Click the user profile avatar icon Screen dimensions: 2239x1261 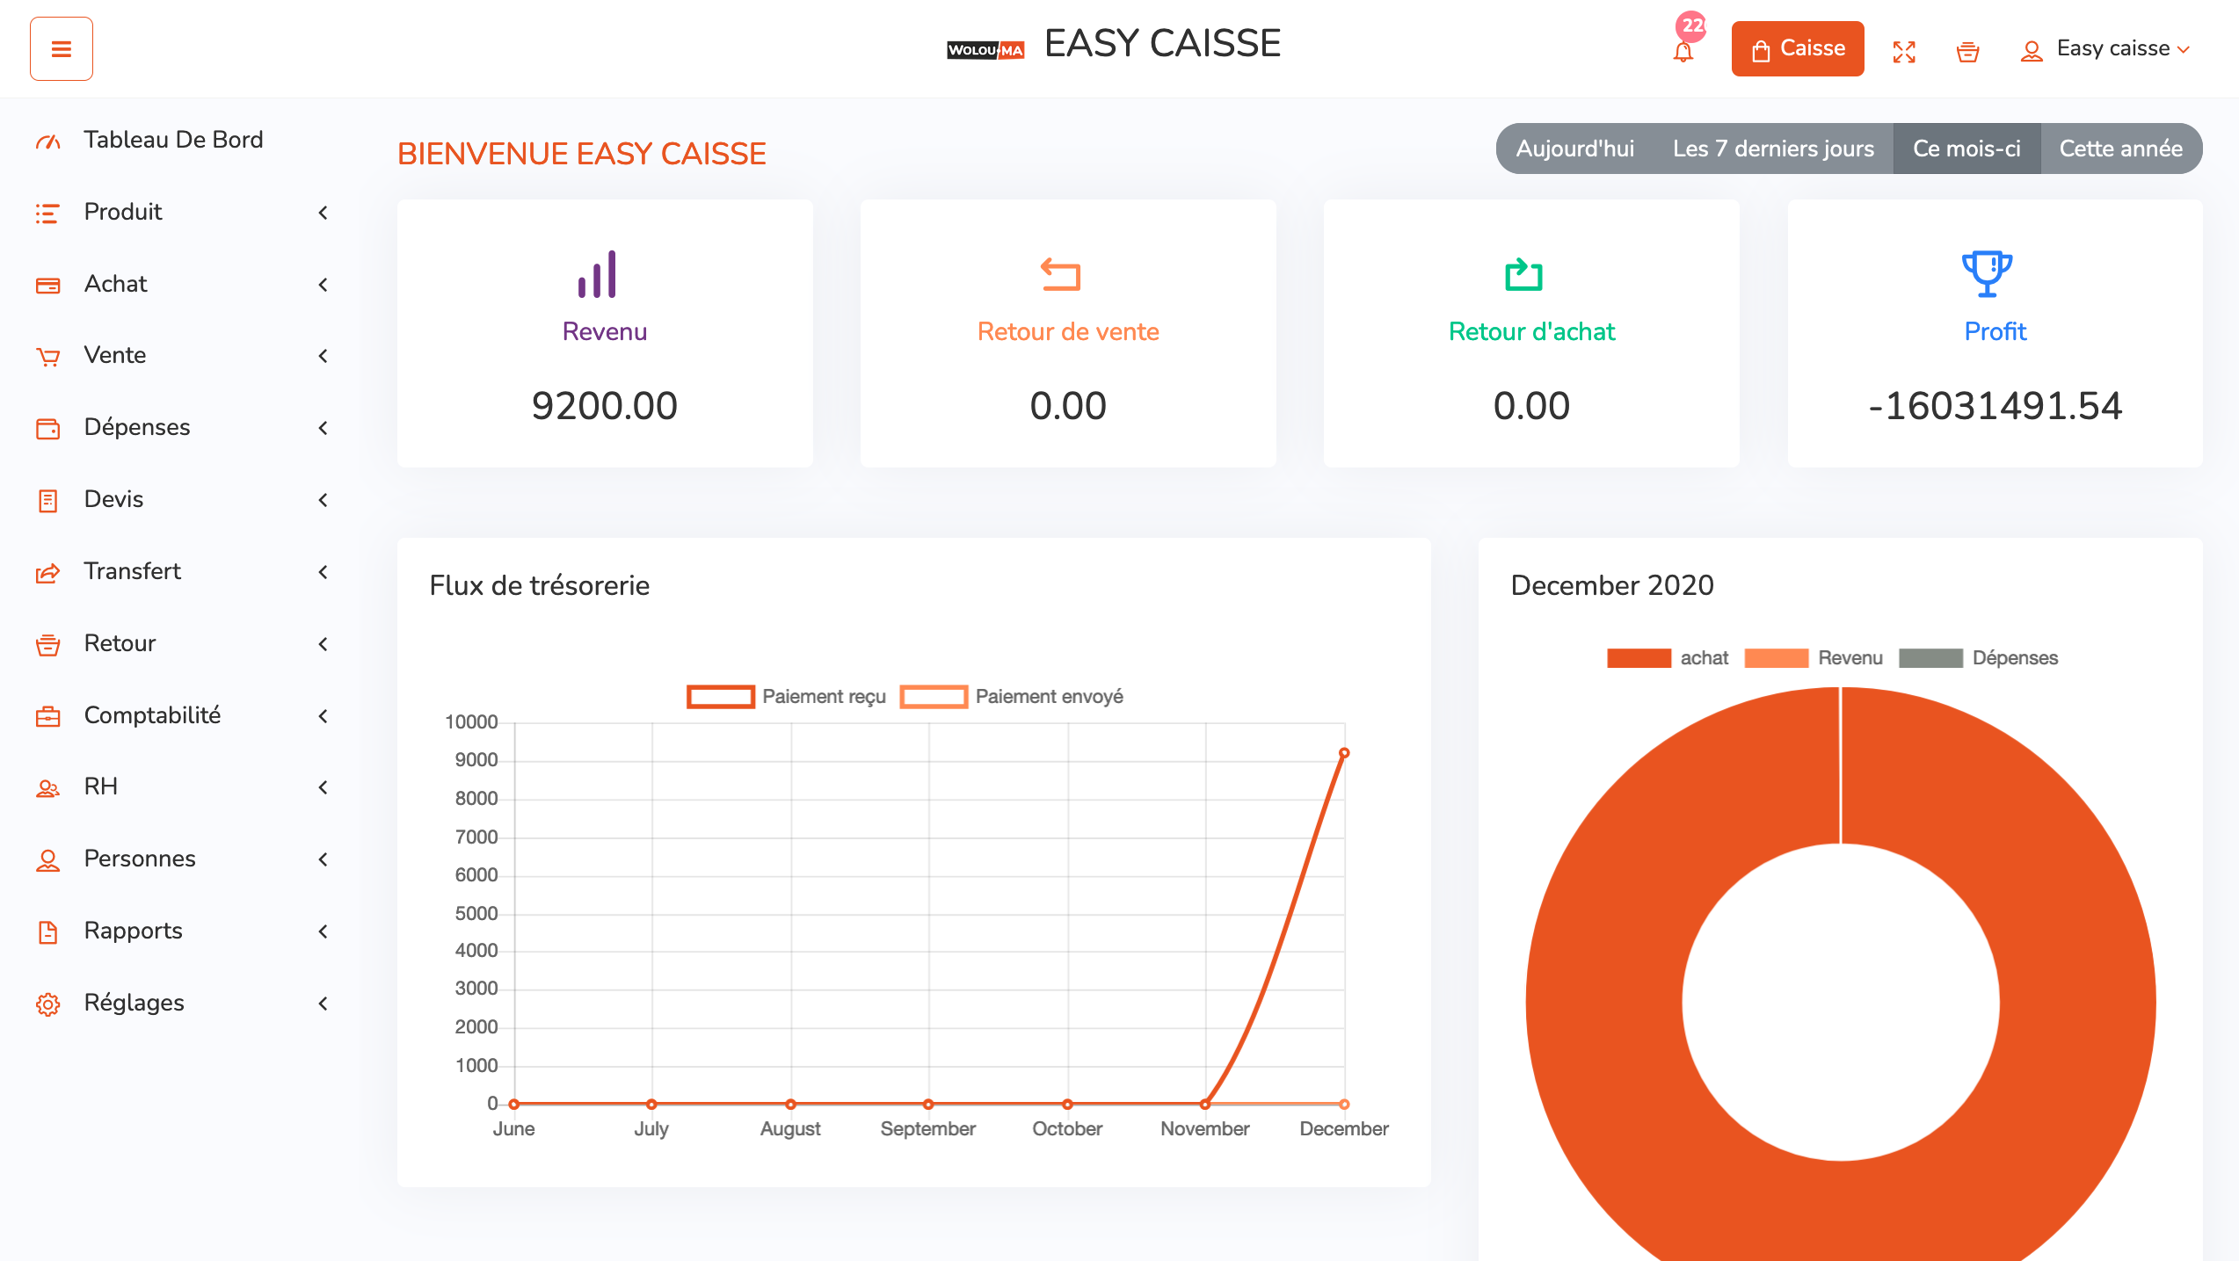tap(2031, 52)
